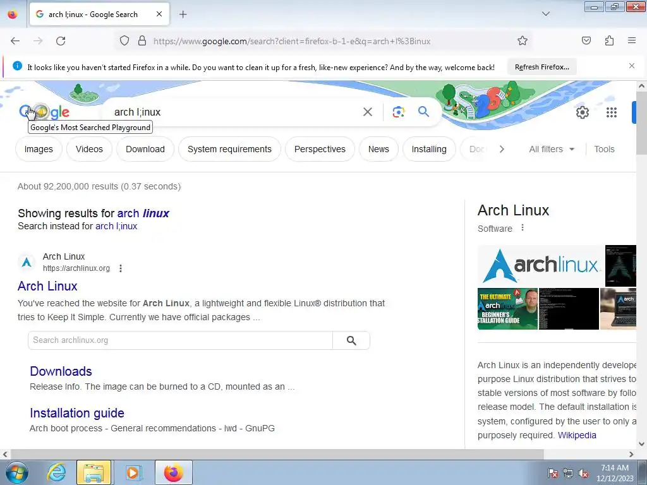This screenshot has height=485, width=647.
Task: Open the network tray icon
Action: [568, 474]
